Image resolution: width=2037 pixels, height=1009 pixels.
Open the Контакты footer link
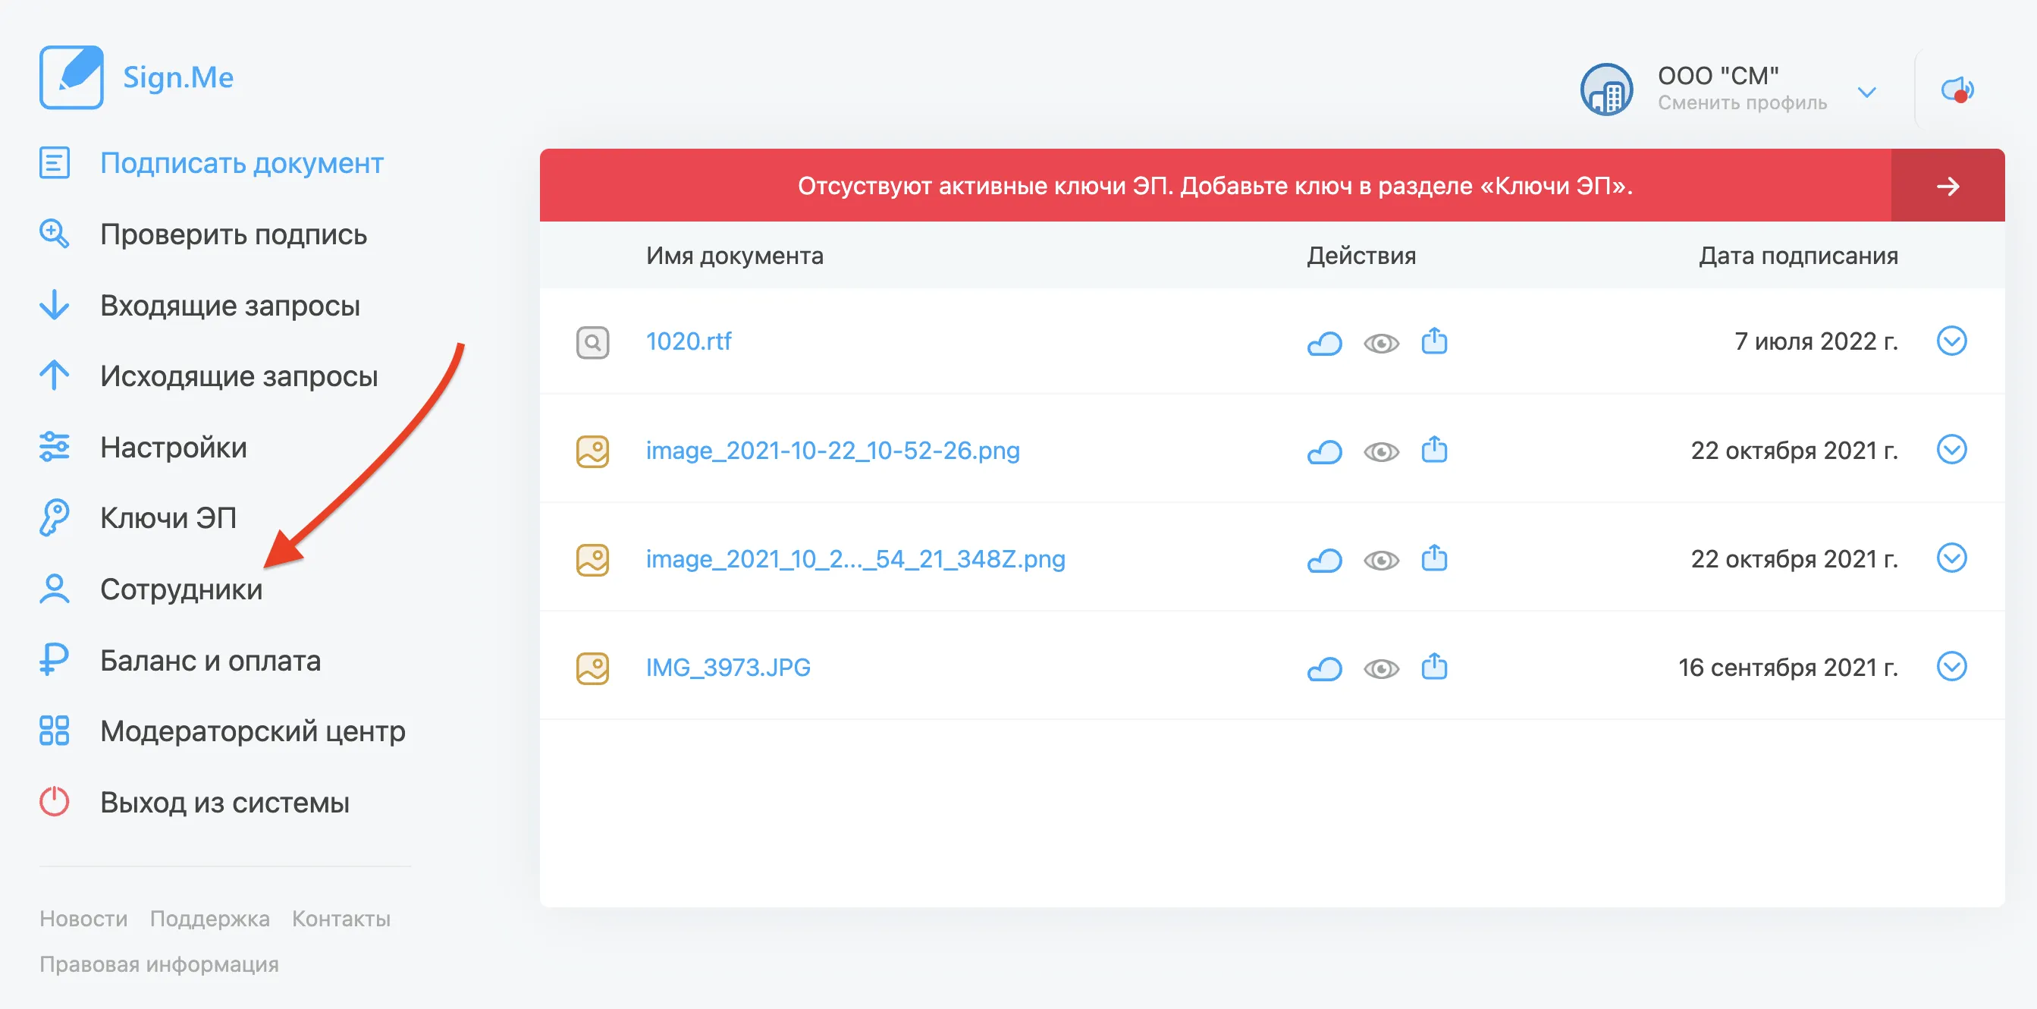pos(341,919)
